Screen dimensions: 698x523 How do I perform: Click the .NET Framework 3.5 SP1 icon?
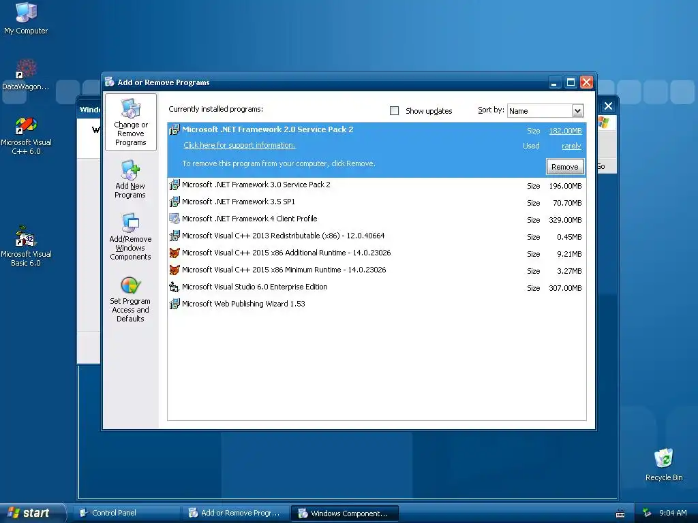[x=174, y=202]
